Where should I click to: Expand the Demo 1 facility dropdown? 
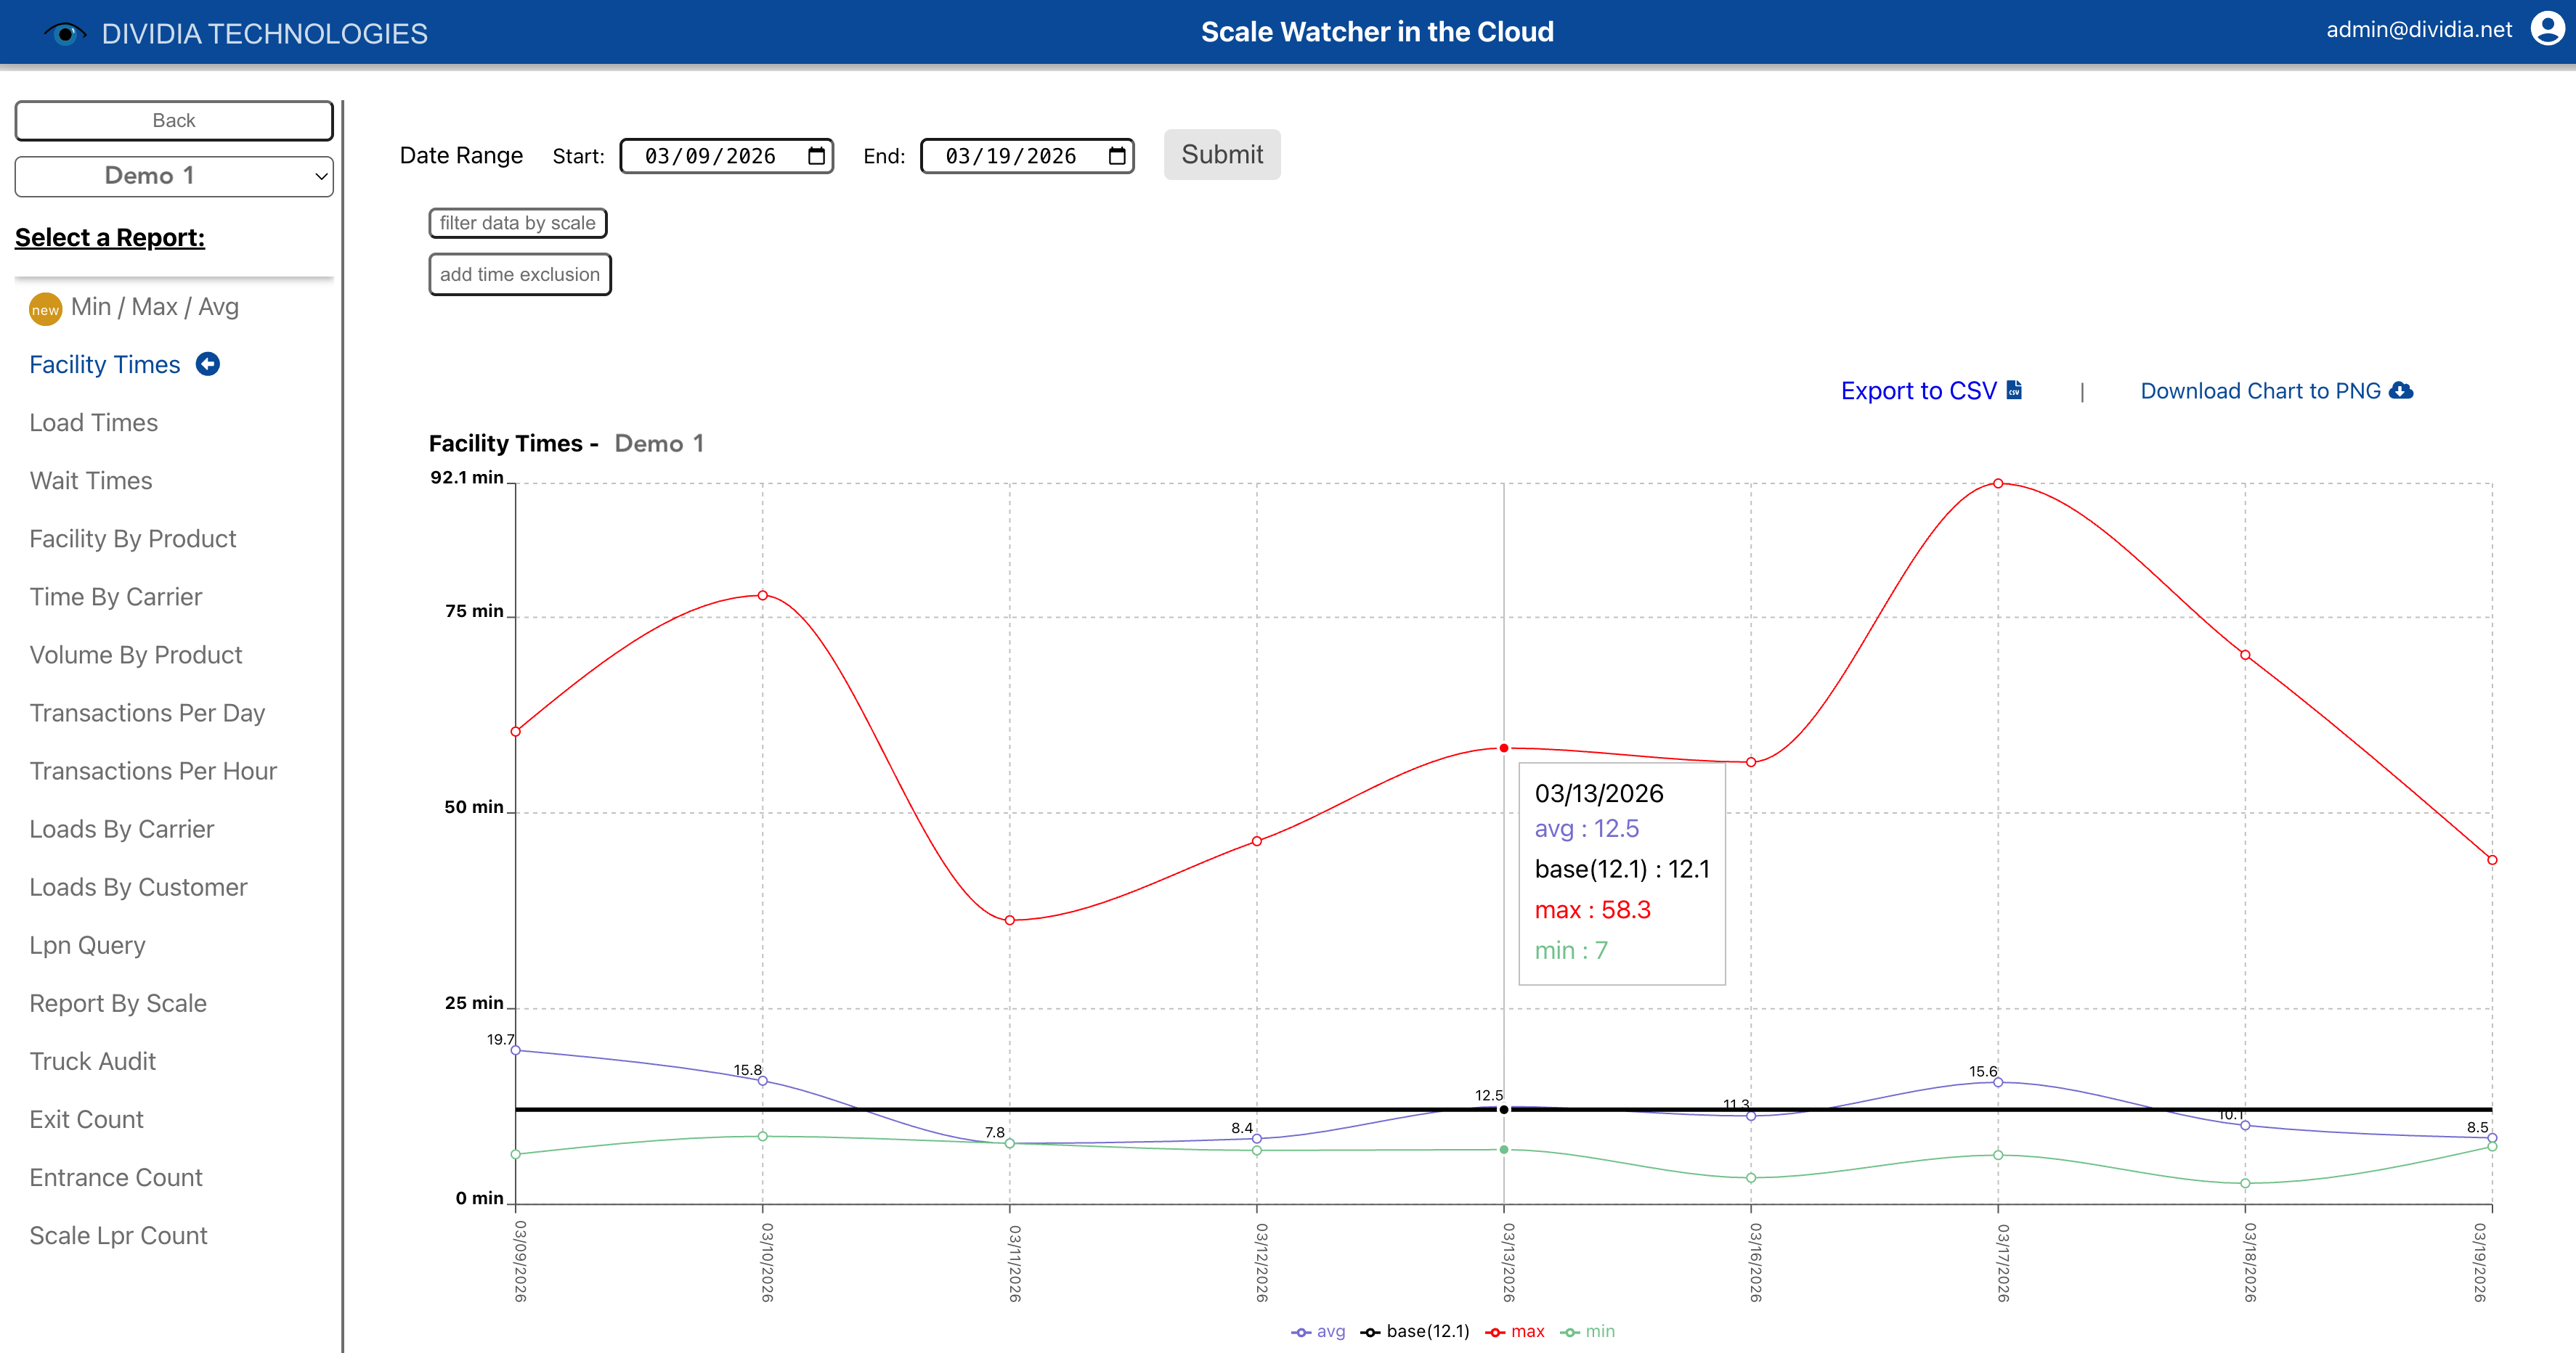[x=174, y=177]
